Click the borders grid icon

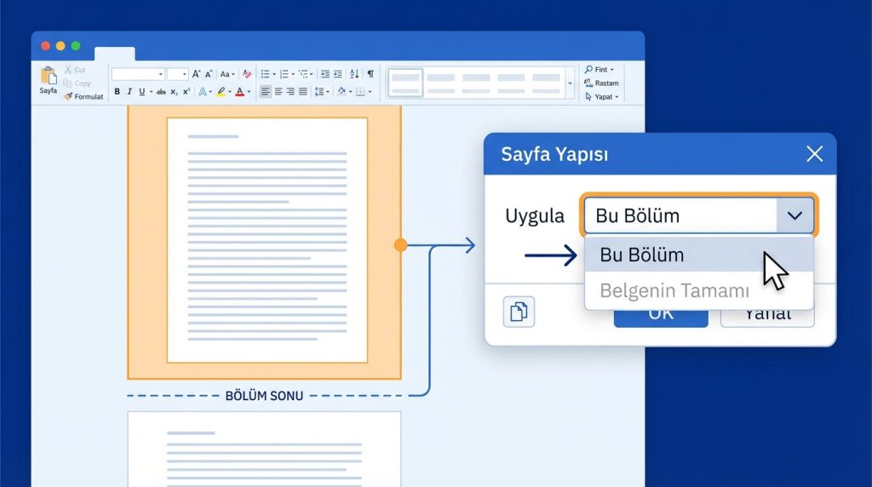360,92
